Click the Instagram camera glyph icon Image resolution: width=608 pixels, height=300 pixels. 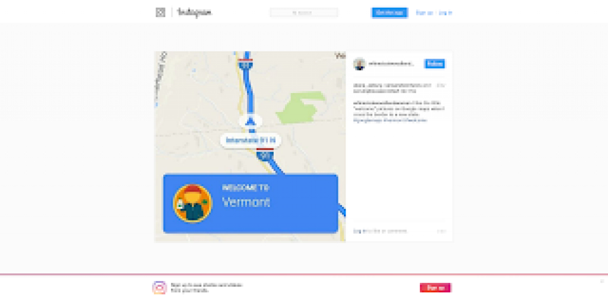[160, 12]
